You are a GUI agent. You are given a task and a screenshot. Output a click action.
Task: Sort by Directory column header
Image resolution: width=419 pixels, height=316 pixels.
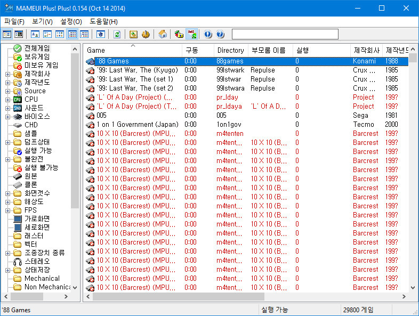(231, 51)
